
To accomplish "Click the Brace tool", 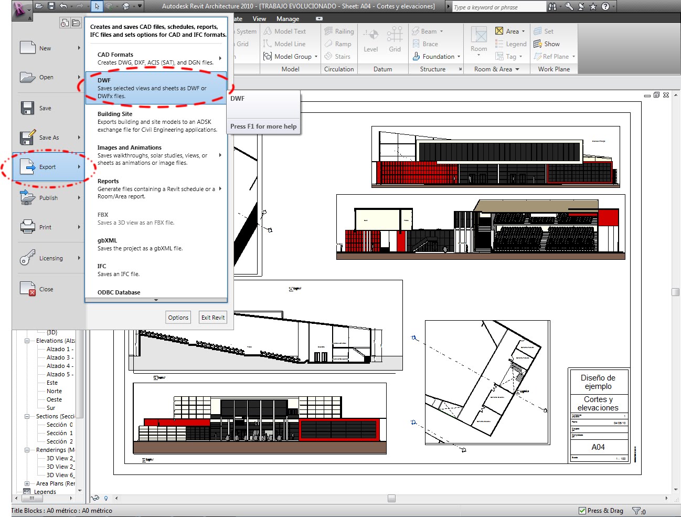I will coord(425,44).
